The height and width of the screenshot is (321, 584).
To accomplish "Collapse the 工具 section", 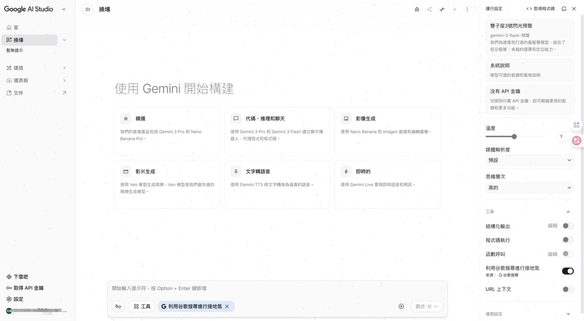I will coord(568,212).
